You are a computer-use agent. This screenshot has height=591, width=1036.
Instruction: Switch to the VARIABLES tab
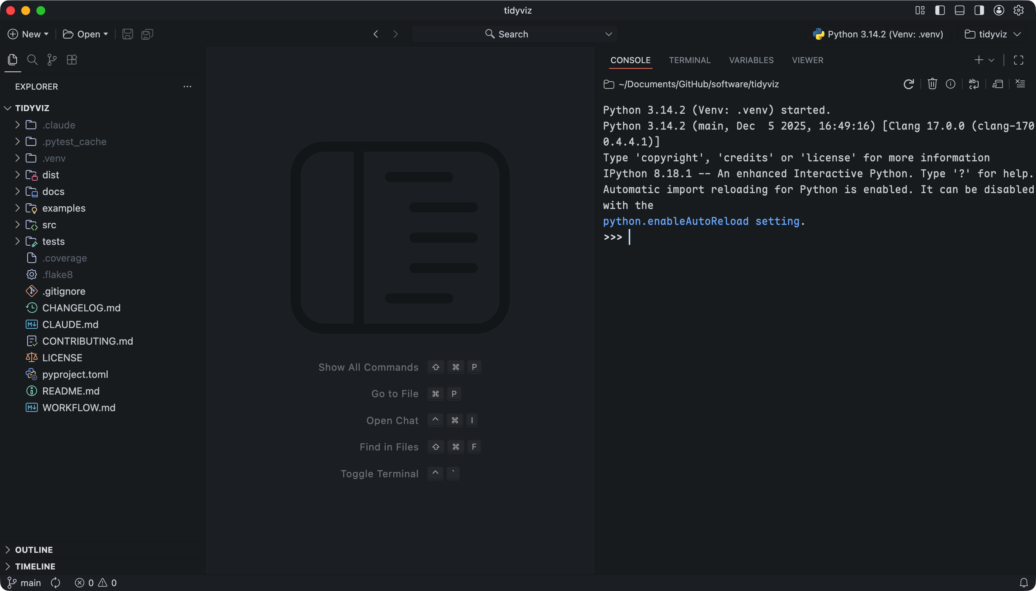[x=751, y=60]
